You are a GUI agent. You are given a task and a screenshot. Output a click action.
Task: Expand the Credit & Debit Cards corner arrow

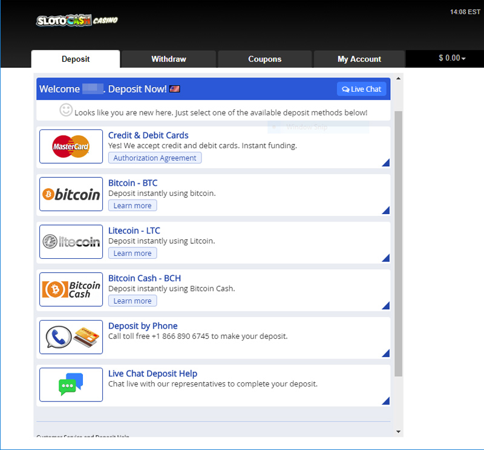pyautogui.click(x=386, y=163)
